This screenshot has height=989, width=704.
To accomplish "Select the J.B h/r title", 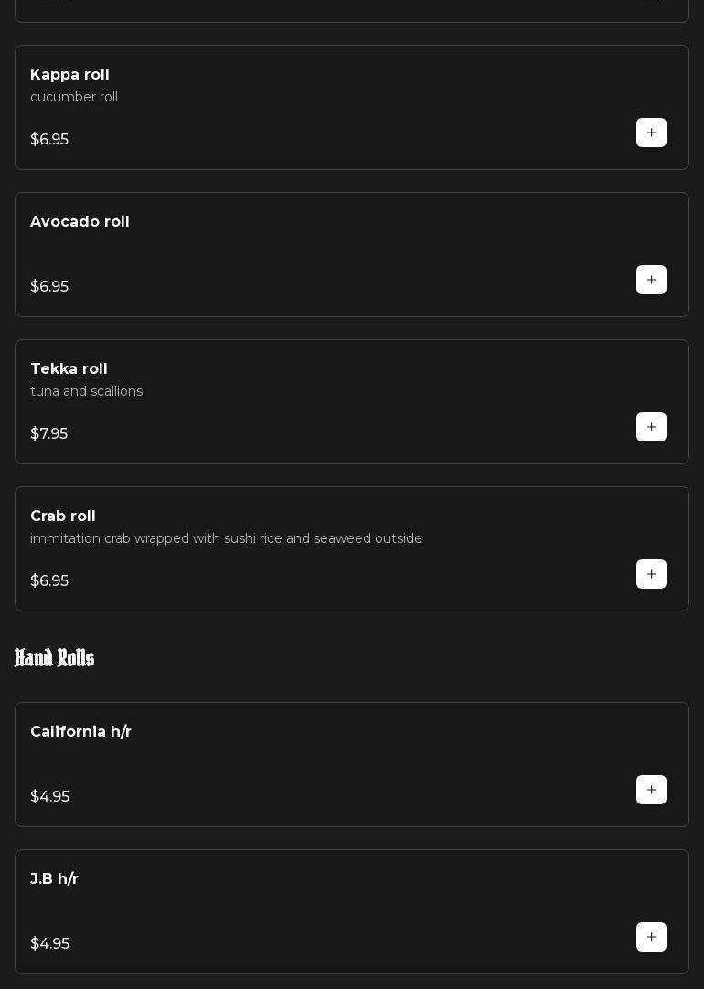I will [x=54, y=879].
